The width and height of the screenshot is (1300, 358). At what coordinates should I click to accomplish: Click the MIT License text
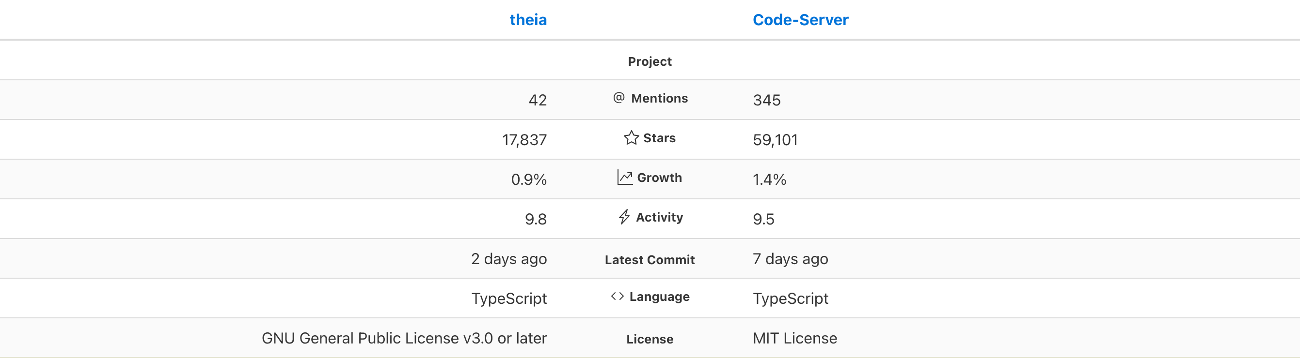[x=795, y=338]
